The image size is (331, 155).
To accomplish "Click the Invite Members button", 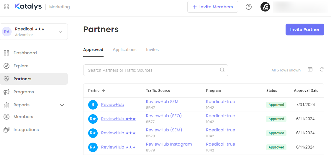I will (213, 7).
